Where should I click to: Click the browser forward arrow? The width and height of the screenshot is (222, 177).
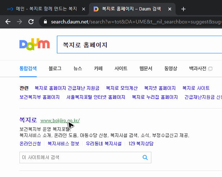click(19, 22)
